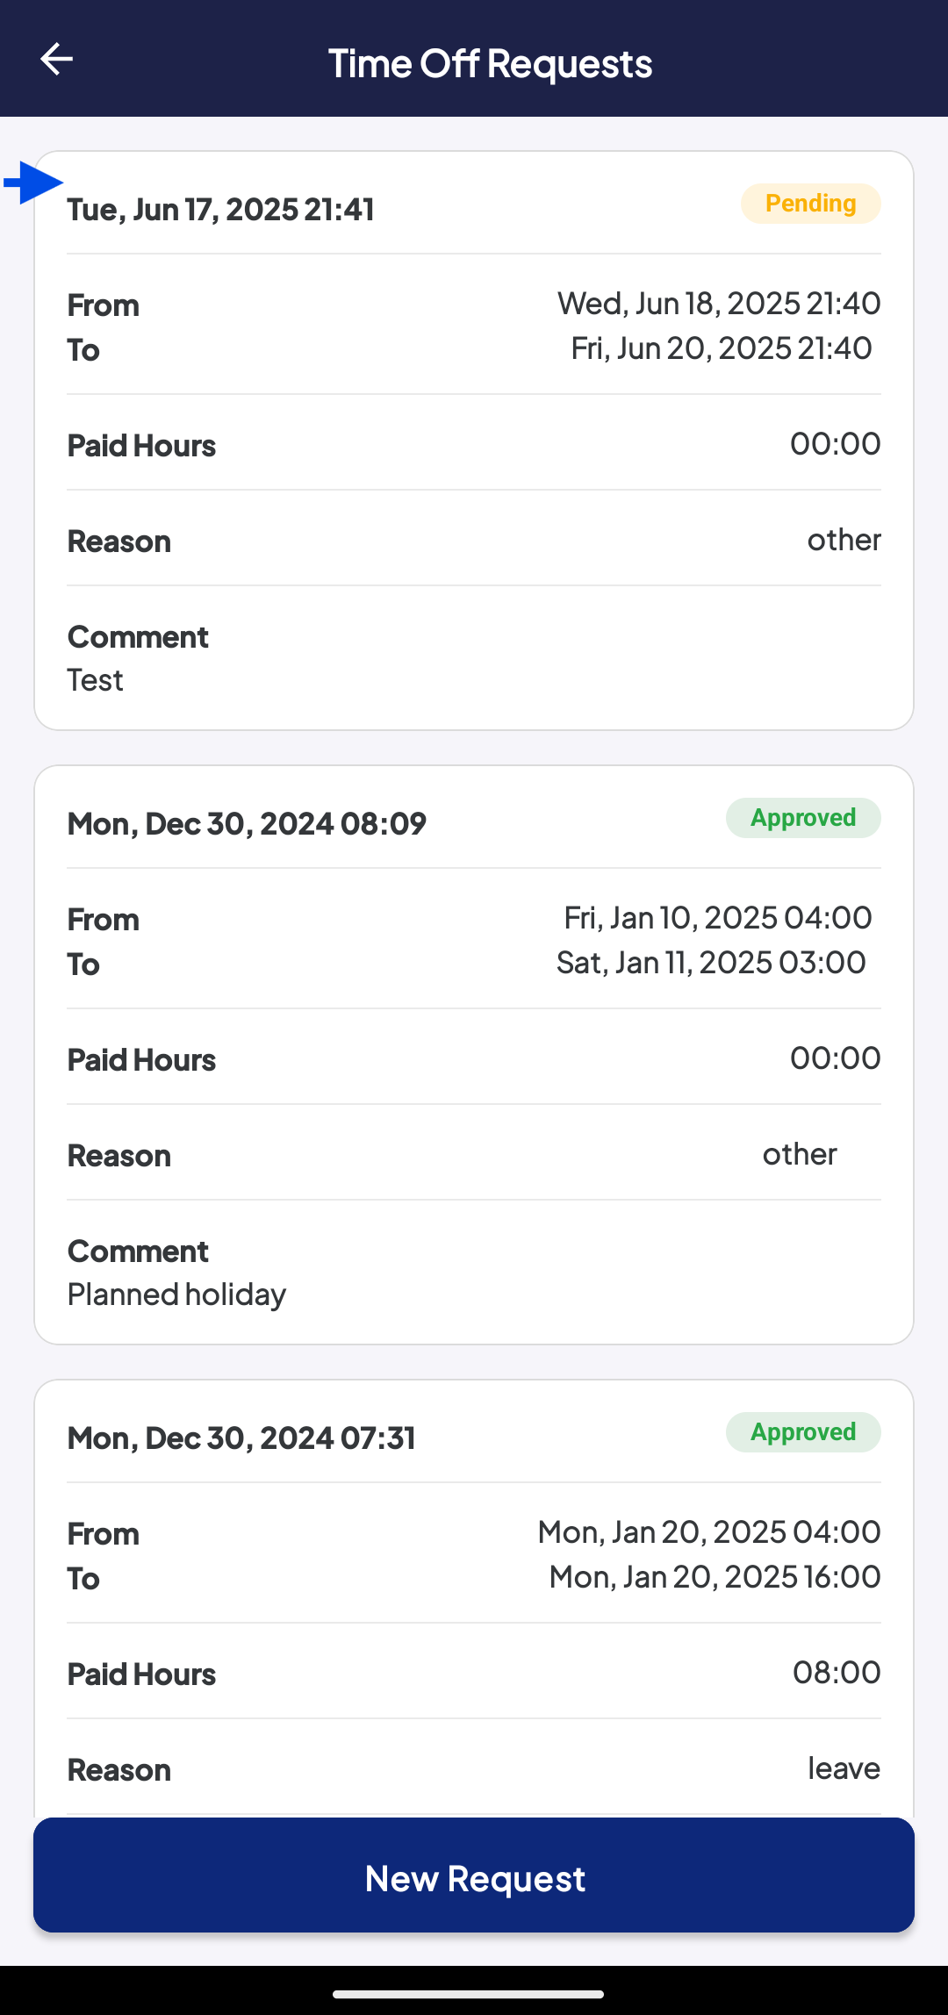Click the blue arrow marker beside first request
Viewport: 948px width, 2015px height.
pyautogui.click(x=33, y=183)
